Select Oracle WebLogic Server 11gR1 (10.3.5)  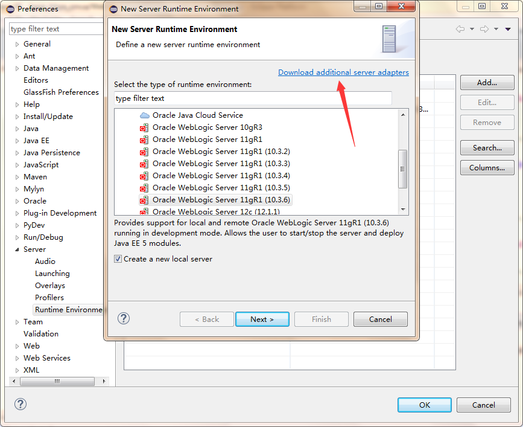[221, 188]
